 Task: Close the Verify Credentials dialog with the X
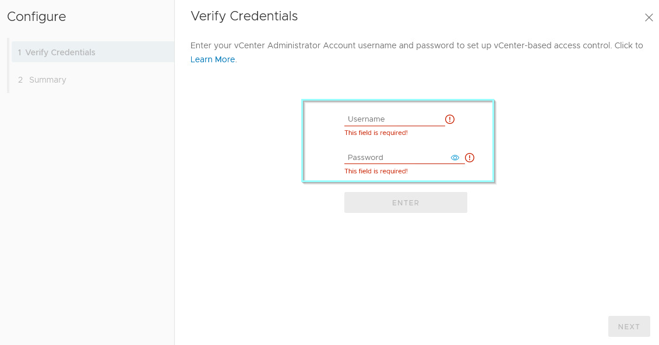pyautogui.click(x=649, y=17)
